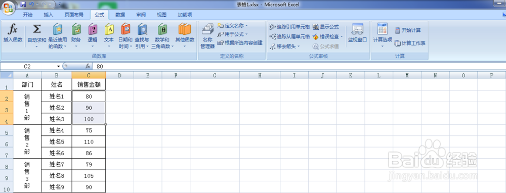Click merged cell 销售2部
This screenshot has width=506, height=193.
pos(27,141)
